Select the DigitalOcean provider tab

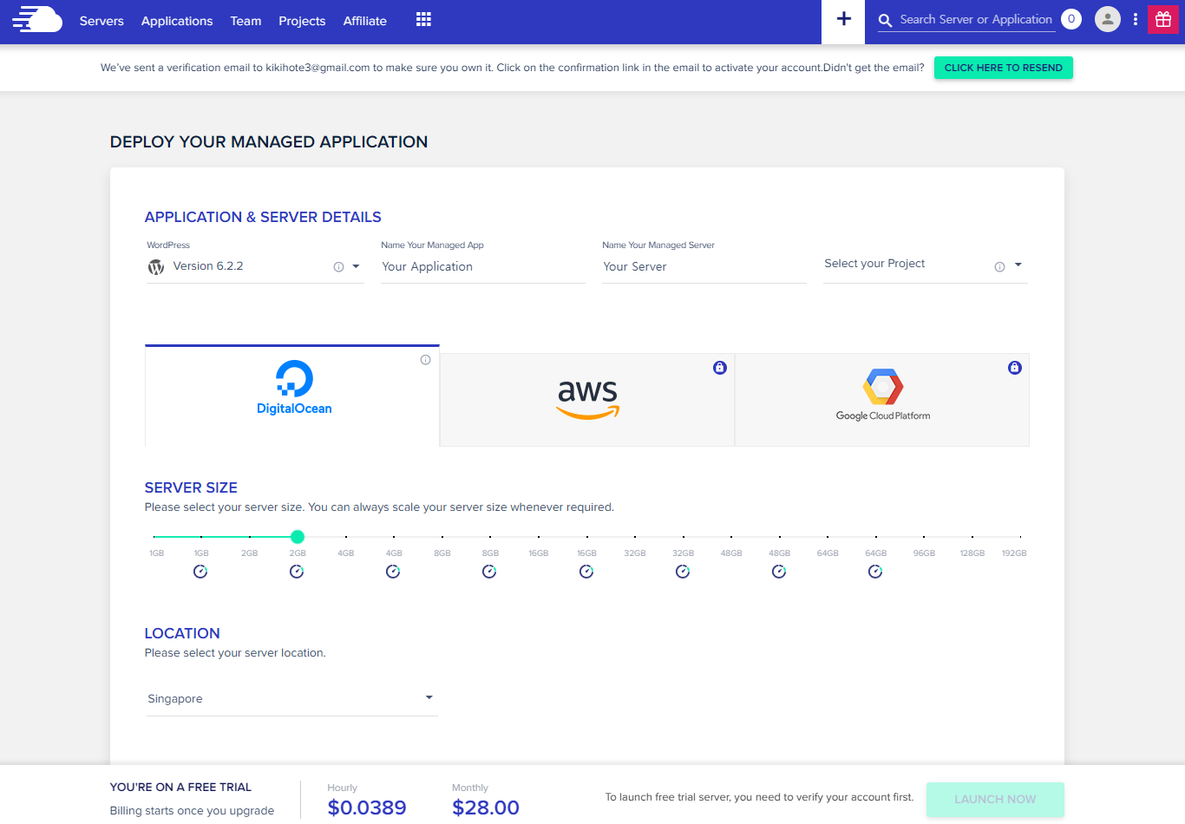click(x=292, y=396)
